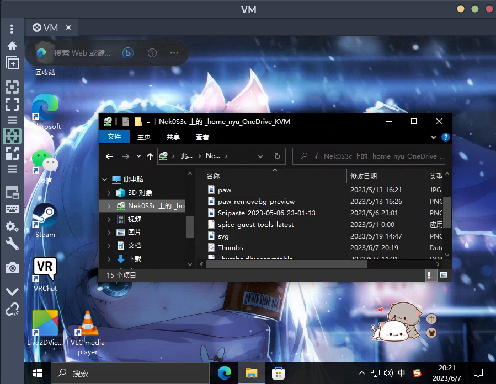This screenshot has width=496, height=384.
Task: Close the VM connection tab
Action: [68, 28]
